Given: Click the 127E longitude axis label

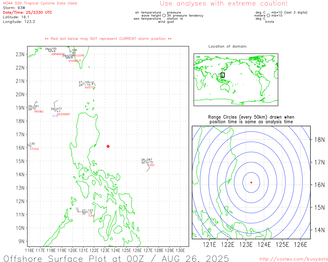Looking at the screenshot, I should tap(148, 250).
